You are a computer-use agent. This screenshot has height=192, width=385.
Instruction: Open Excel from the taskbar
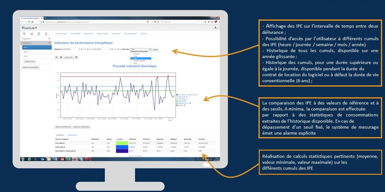68,159
